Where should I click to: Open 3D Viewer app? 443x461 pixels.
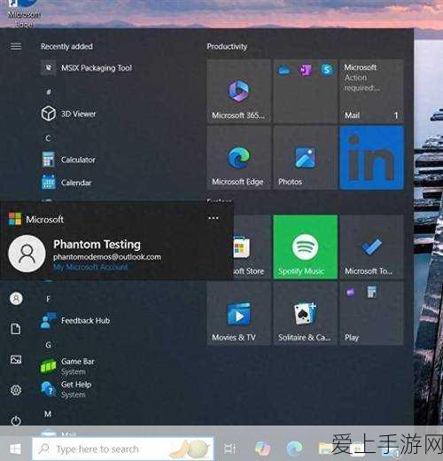(68, 113)
